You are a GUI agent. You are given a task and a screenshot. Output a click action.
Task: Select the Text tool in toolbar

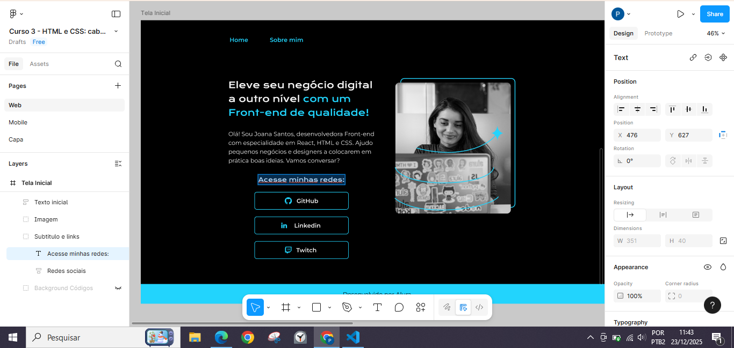tap(377, 307)
